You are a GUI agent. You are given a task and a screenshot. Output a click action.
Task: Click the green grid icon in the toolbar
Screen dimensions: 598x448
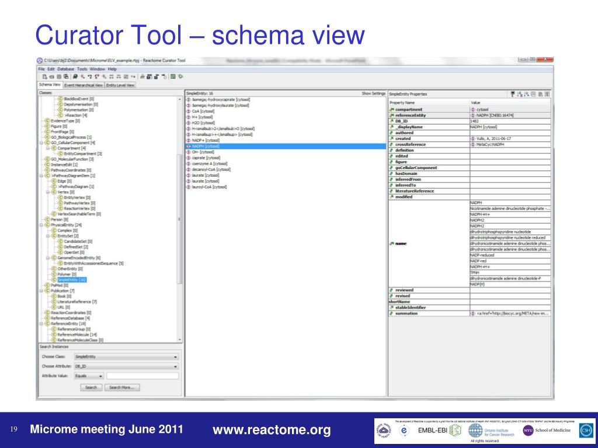[173, 76]
